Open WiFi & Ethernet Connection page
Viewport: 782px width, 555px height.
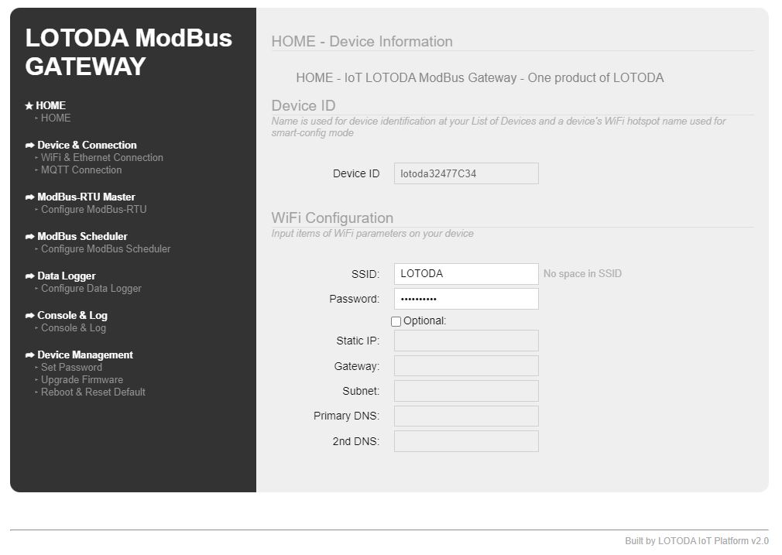(x=101, y=158)
